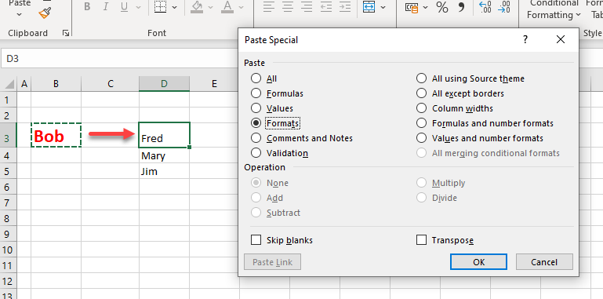
Task: Select row 6 header
Action: pyautogui.click(x=8, y=187)
